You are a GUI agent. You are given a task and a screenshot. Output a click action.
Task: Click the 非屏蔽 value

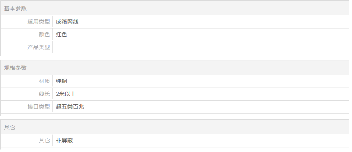64,141
